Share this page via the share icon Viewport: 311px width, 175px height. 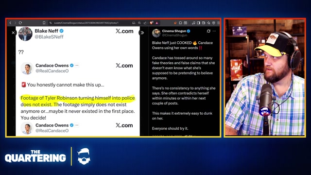click(145, 23)
